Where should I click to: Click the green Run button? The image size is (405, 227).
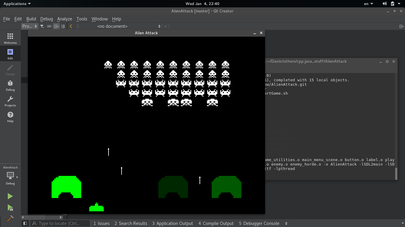pyautogui.click(x=10, y=196)
